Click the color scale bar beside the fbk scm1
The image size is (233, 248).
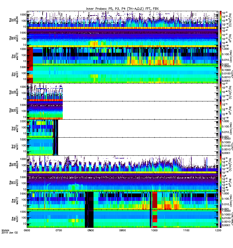click(x=221, y=219)
